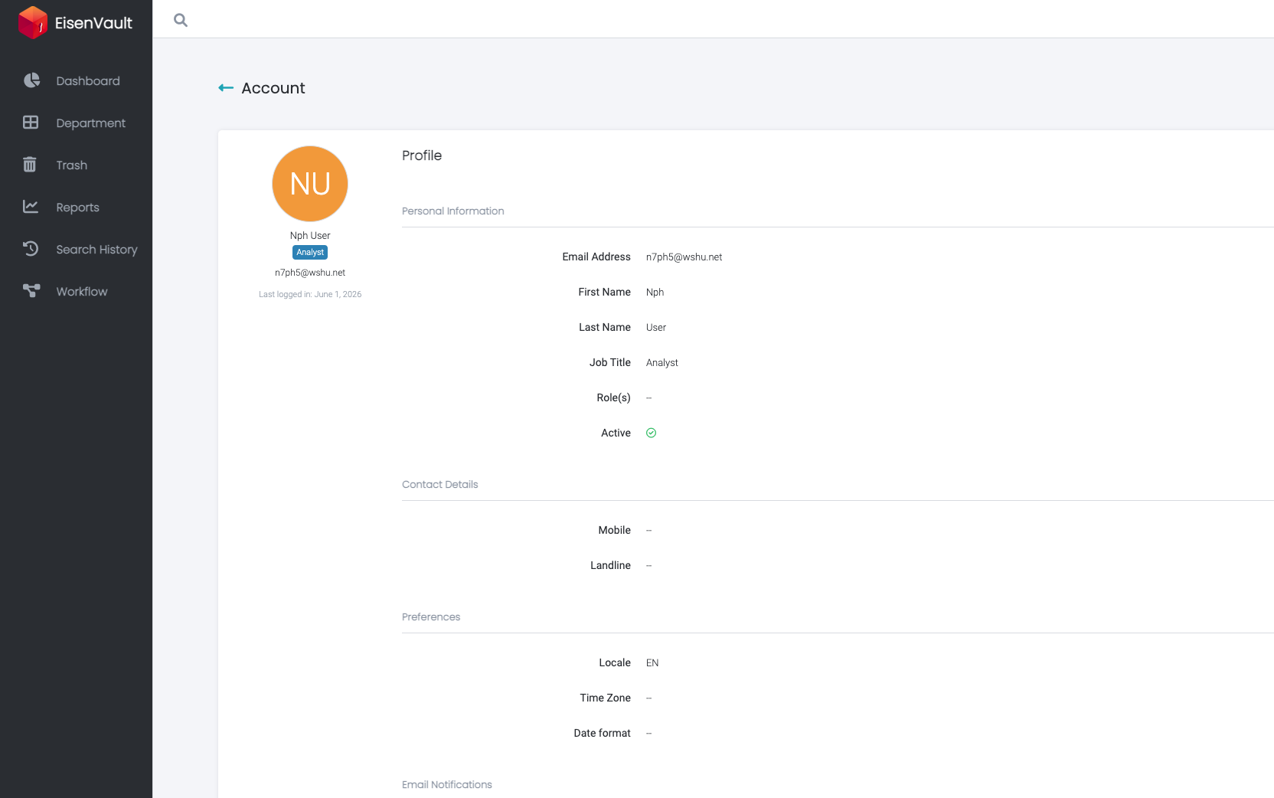Click the Workflow nodes icon
Image resolution: width=1274 pixels, height=798 pixels.
(x=31, y=291)
